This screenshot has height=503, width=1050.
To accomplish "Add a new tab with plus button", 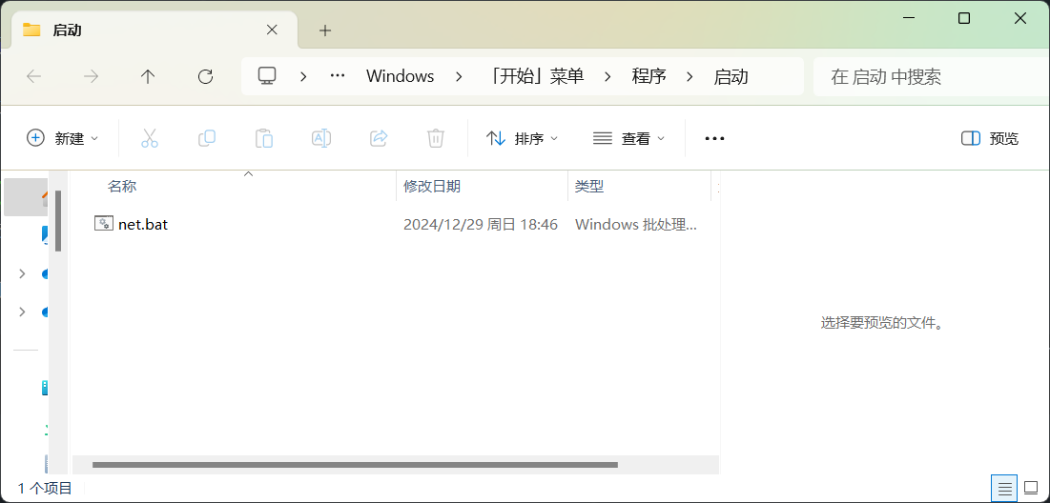I will pyautogui.click(x=325, y=30).
